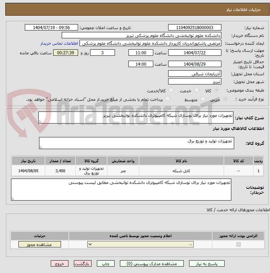The height and width of the screenshot is (273, 270).
Task: Toggle the Islamic treasury payment checkbox
Action: click(167, 99)
